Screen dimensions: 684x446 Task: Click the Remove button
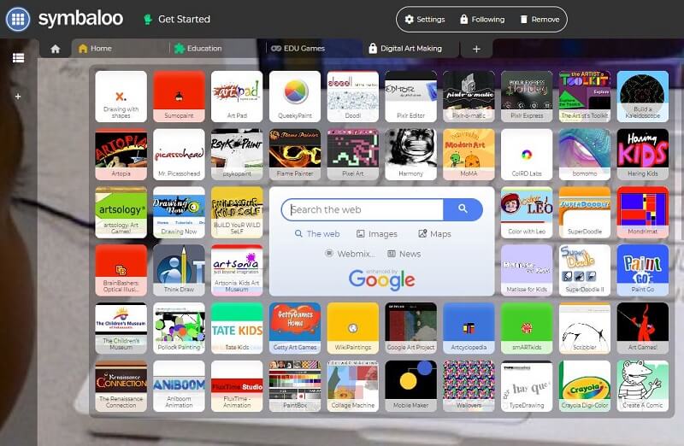tap(540, 19)
